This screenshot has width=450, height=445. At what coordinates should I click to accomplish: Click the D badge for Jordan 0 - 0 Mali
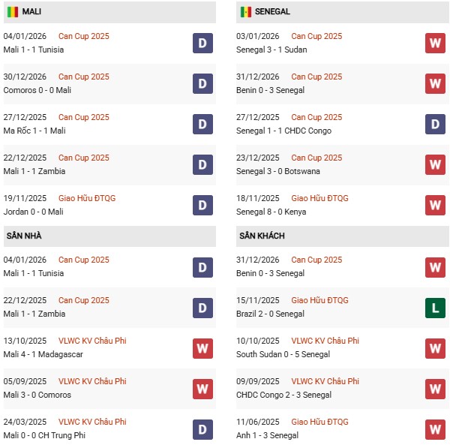[x=202, y=205]
